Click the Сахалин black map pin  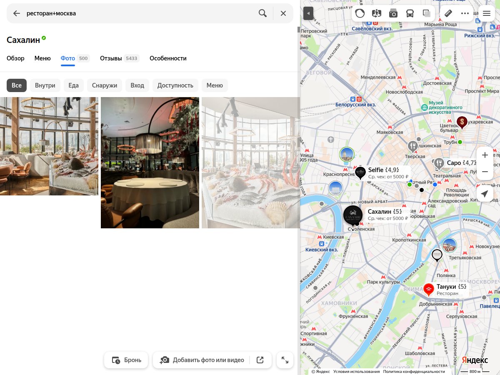pos(353,216)
